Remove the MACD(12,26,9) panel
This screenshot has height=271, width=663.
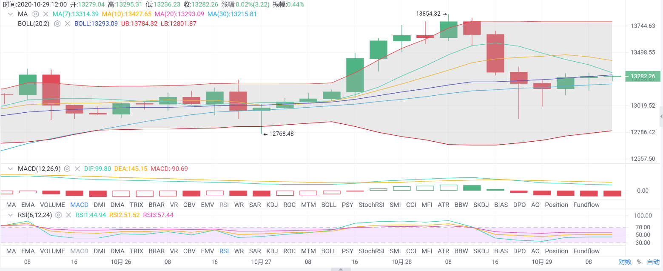click(x=77, y=169)
